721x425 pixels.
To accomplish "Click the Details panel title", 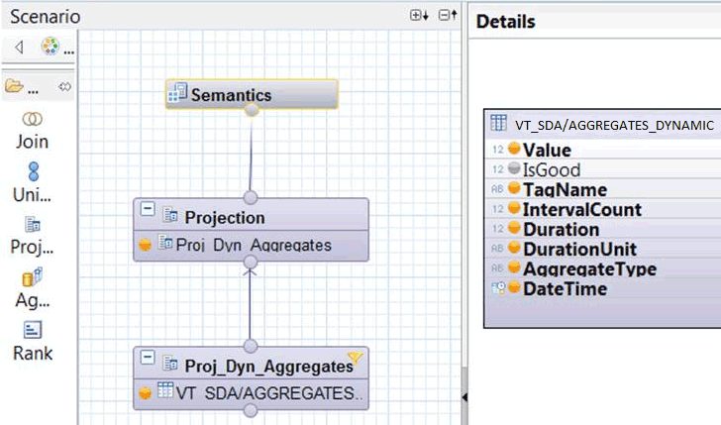I will (505, 21).
